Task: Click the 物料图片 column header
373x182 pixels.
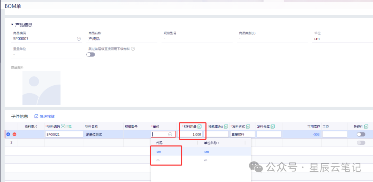Action: (x=31, y=127)
